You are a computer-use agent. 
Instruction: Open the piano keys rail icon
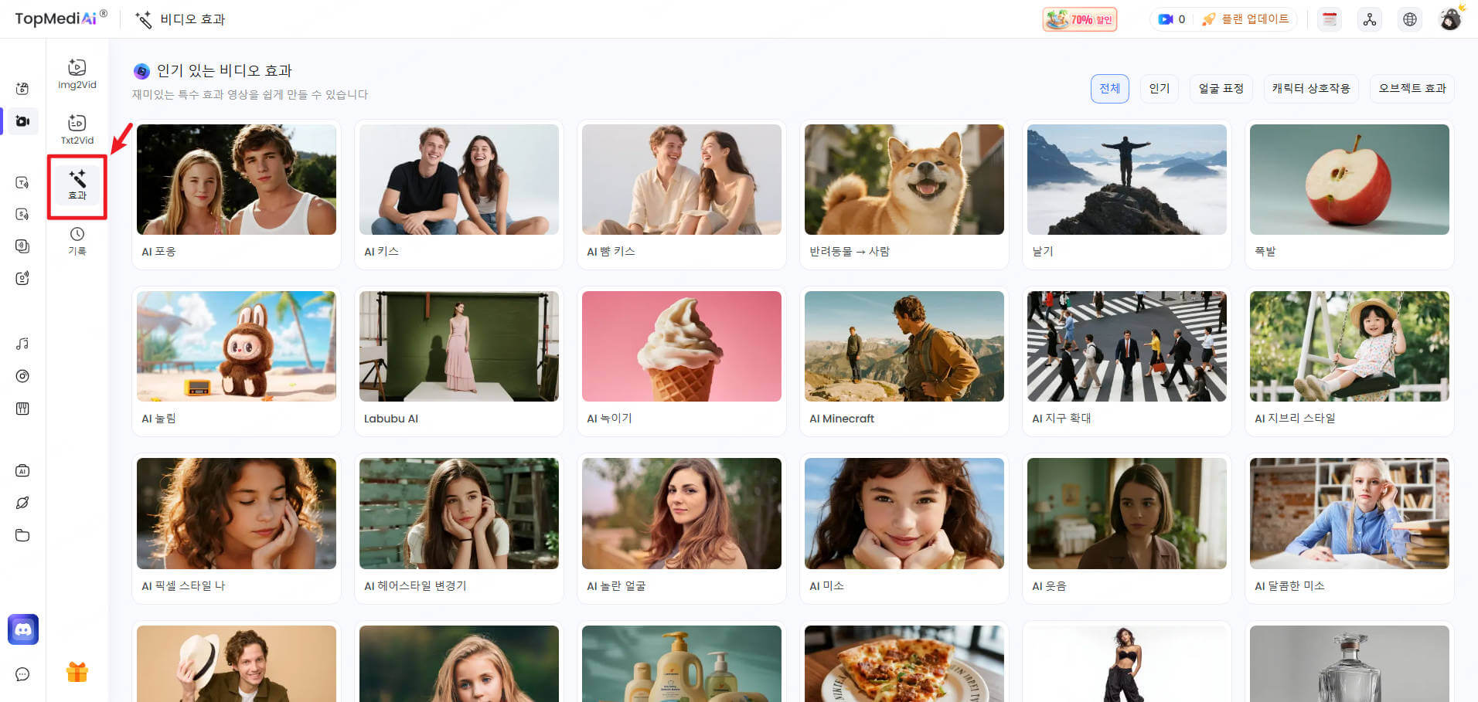tap(22, 409)
